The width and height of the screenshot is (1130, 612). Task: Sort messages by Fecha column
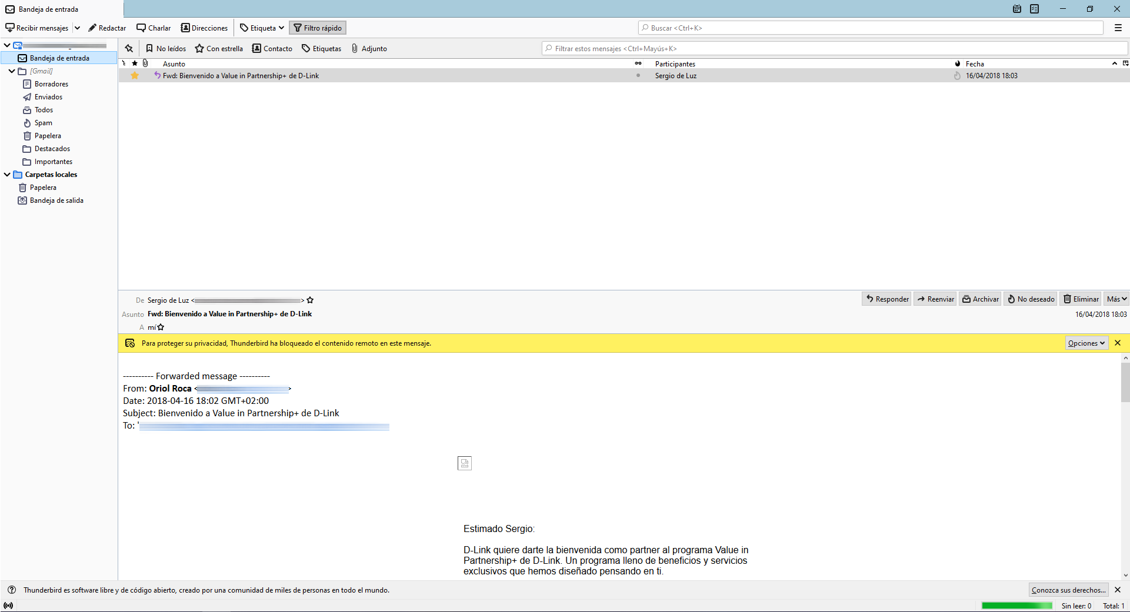click(x=975, y=63)
